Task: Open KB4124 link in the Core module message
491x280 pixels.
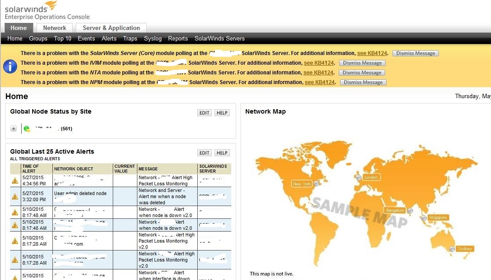Action: [x=372, y=53]
